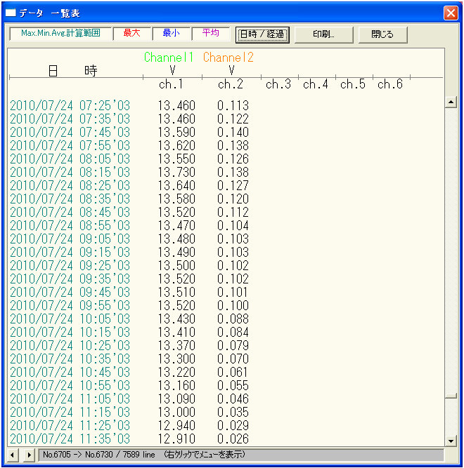Click the right arrow at status bar
464x468 pixels.
coord(29,455)
